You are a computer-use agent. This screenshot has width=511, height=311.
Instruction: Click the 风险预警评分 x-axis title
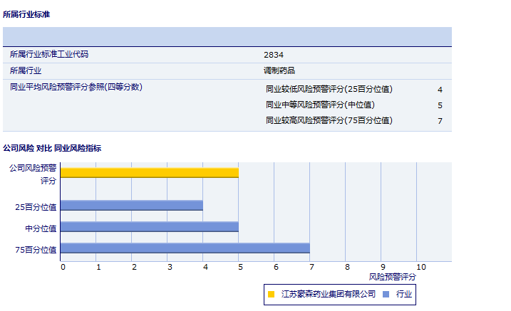click(393, 276)
